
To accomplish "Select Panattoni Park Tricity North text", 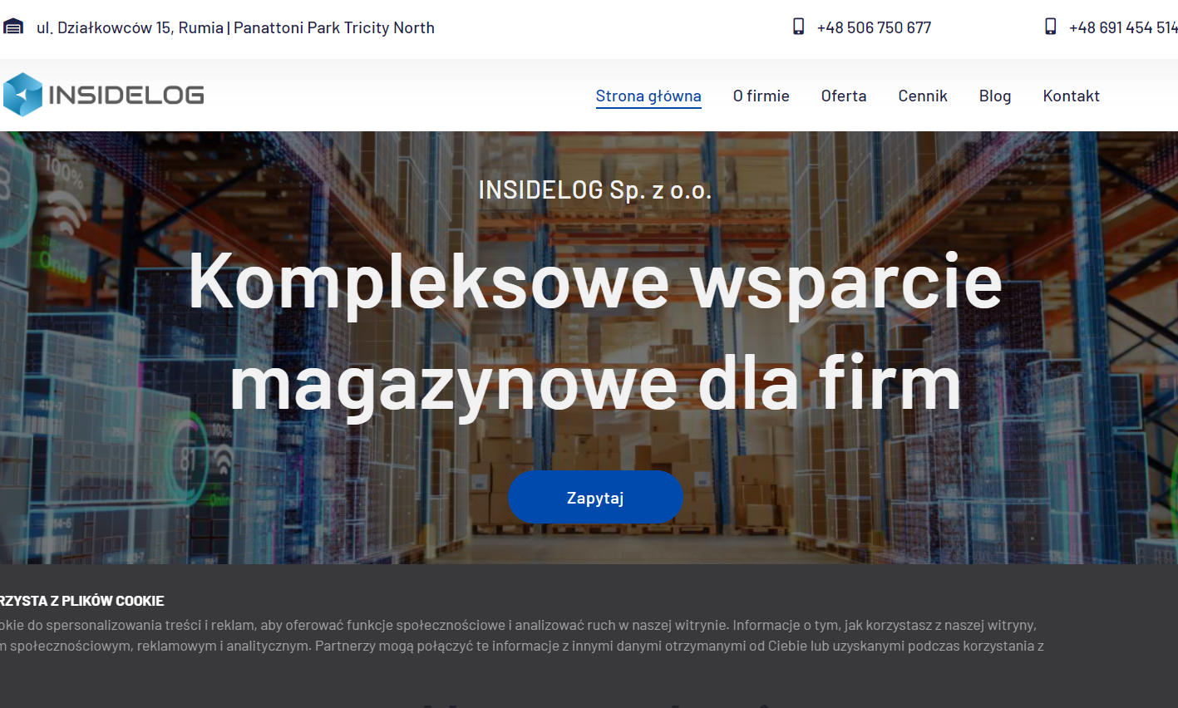I will click(334, 27).
